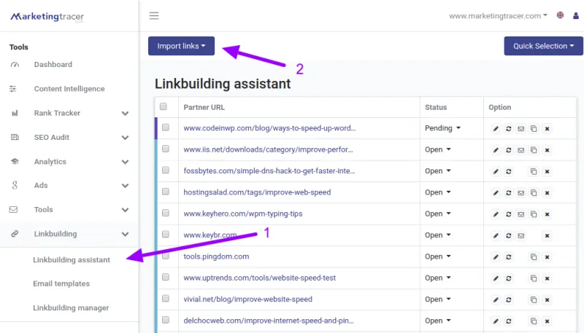Email the www.keybr.com partner

coord(521,235)
